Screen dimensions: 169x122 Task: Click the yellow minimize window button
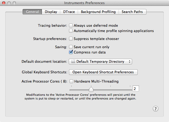click(9, 3)
